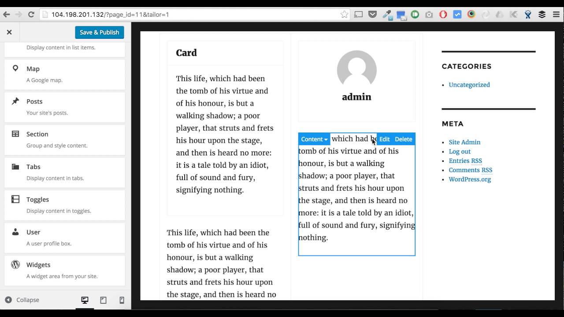The height and width of the screenshot is (317, 564).
Task: Click 'A Google map.' description
Action: [45, 80]
